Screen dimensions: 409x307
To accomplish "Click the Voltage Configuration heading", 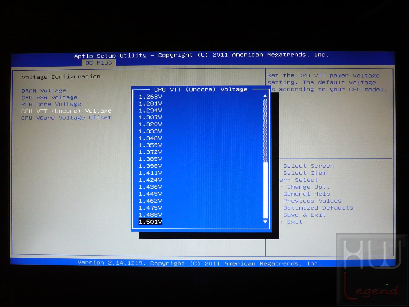I will (x=61, y=77).
